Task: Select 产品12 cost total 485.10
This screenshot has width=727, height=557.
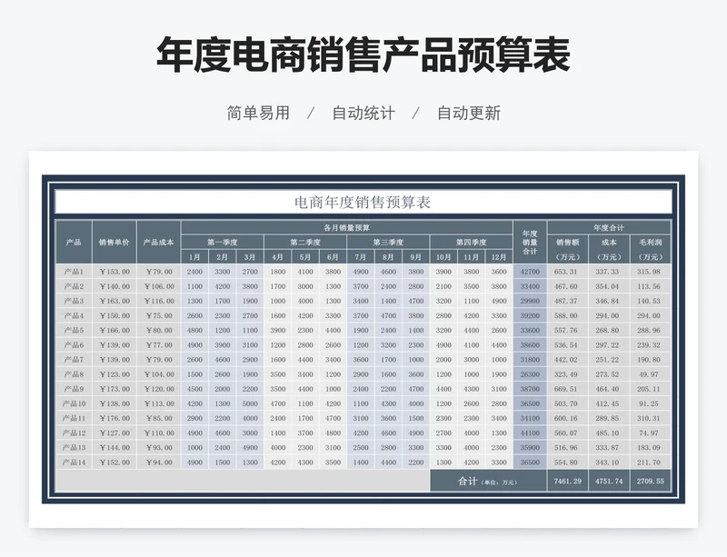Action: [x=609, y=433]
